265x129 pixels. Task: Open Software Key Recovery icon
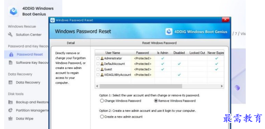[x=10, y=63]
